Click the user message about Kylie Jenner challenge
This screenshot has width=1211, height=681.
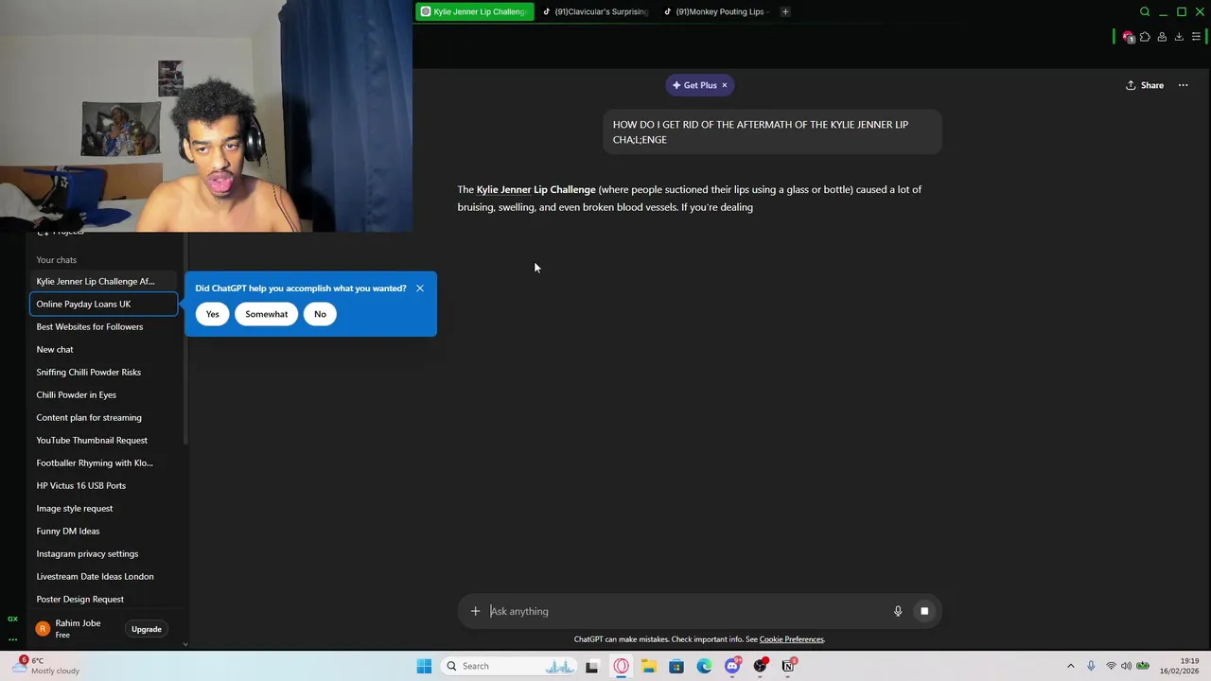(772, 131)
